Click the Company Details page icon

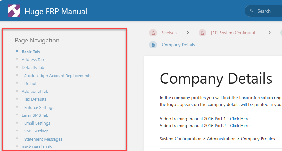click(x=153, y=45)
